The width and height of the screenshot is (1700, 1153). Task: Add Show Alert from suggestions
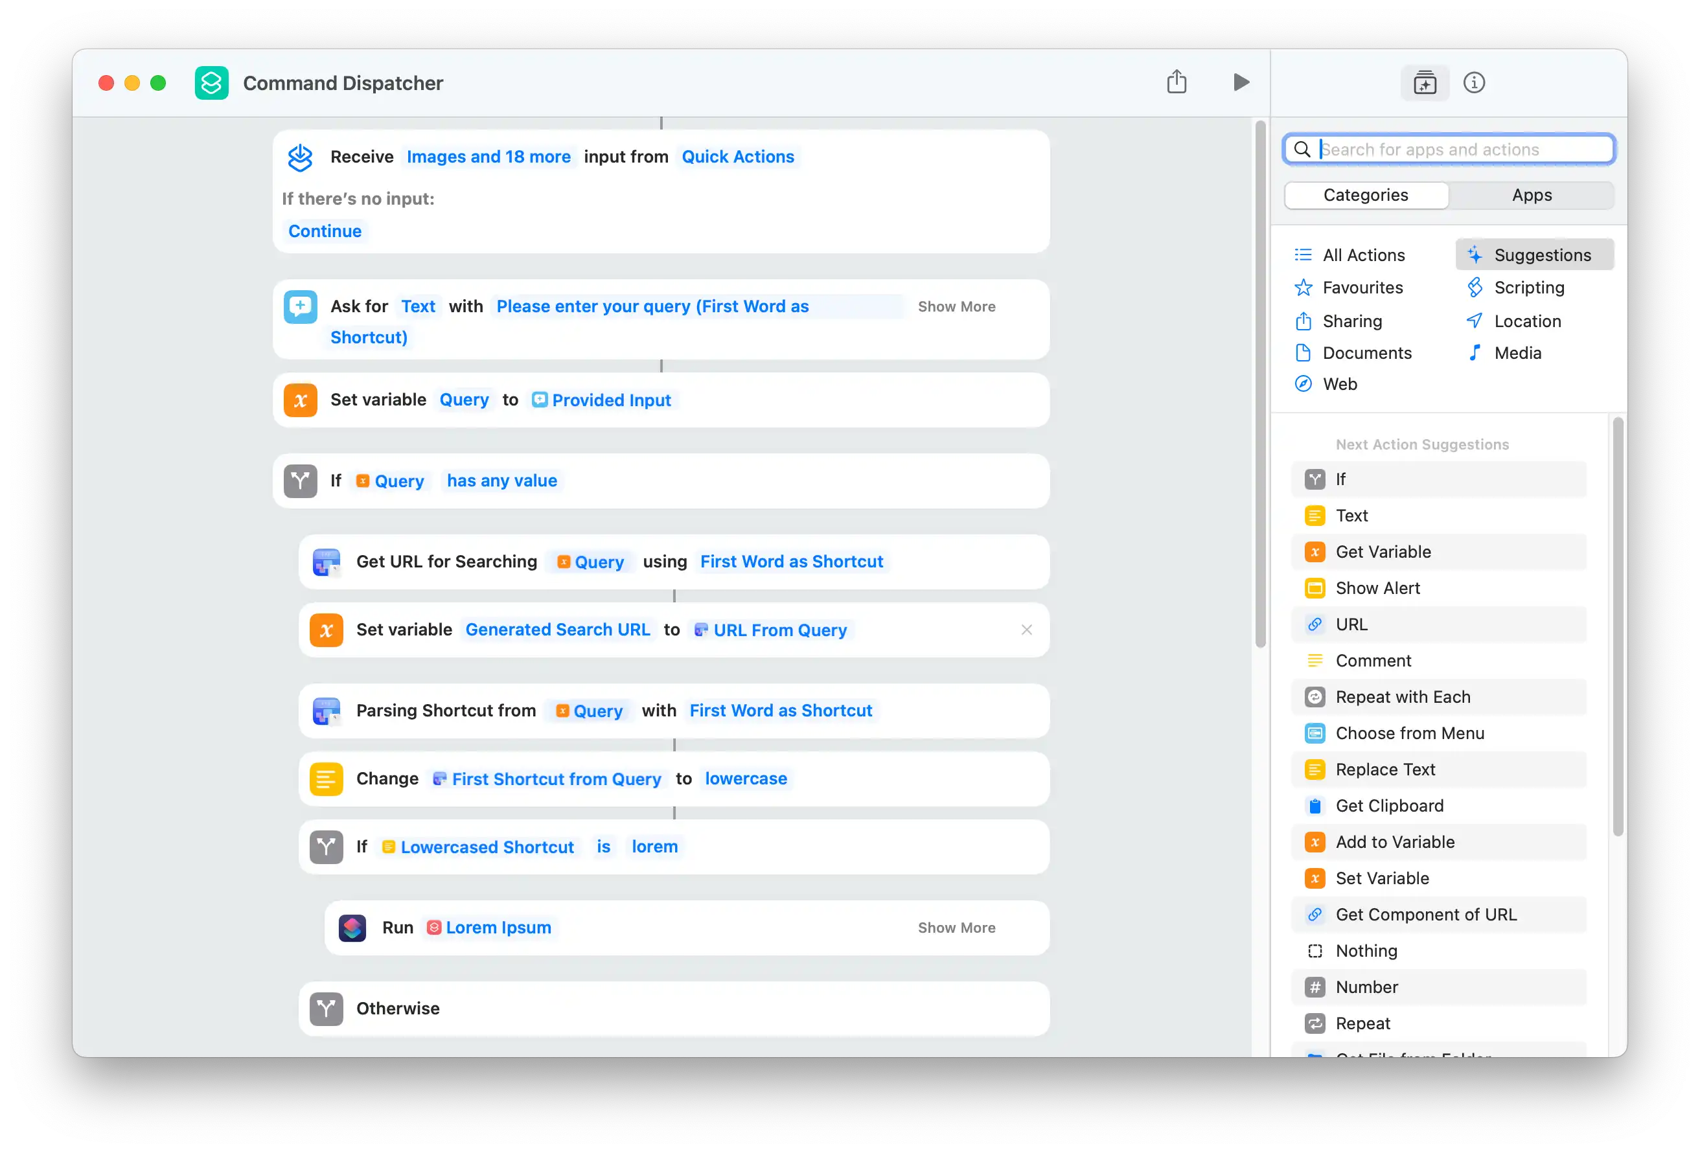(1377, 588)
